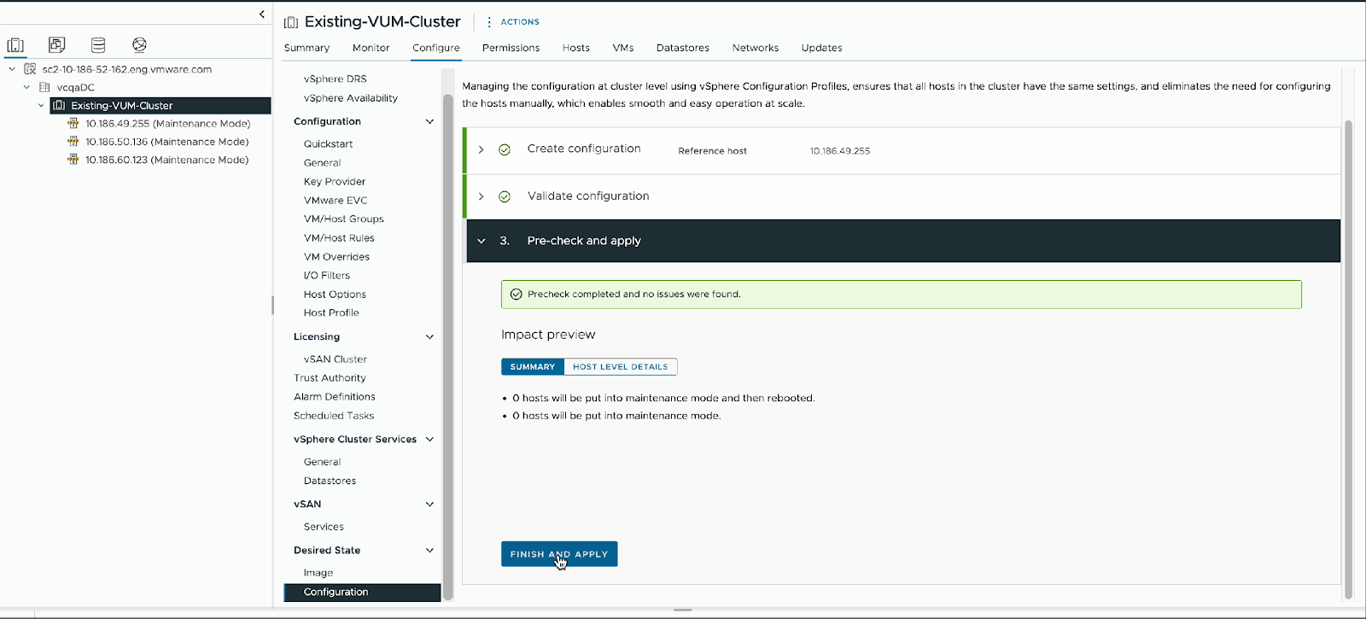Switch to the VMs tab
The width and height of the screenshot is (1366, 619).
(x=623, y=48)
